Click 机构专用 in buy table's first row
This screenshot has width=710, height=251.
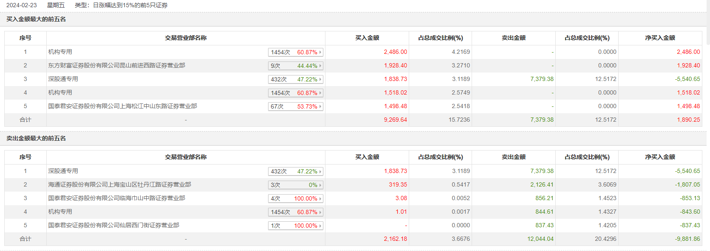tap(60, 52)
